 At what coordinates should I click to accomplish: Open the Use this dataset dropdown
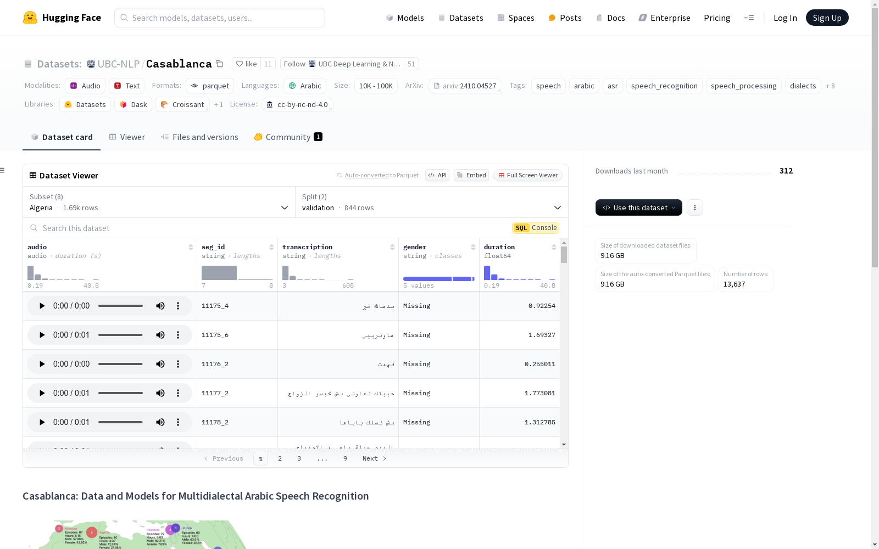click(639, 208)
